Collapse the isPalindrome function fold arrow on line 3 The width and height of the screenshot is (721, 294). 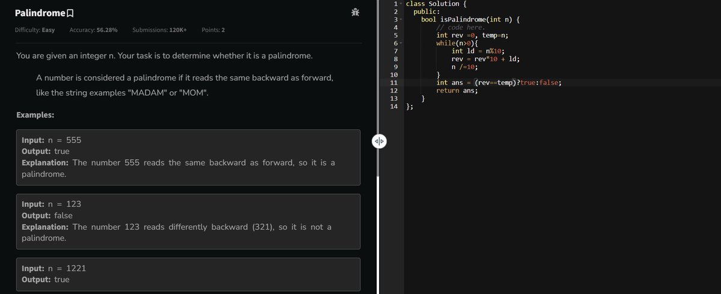(x=400, y=20)
